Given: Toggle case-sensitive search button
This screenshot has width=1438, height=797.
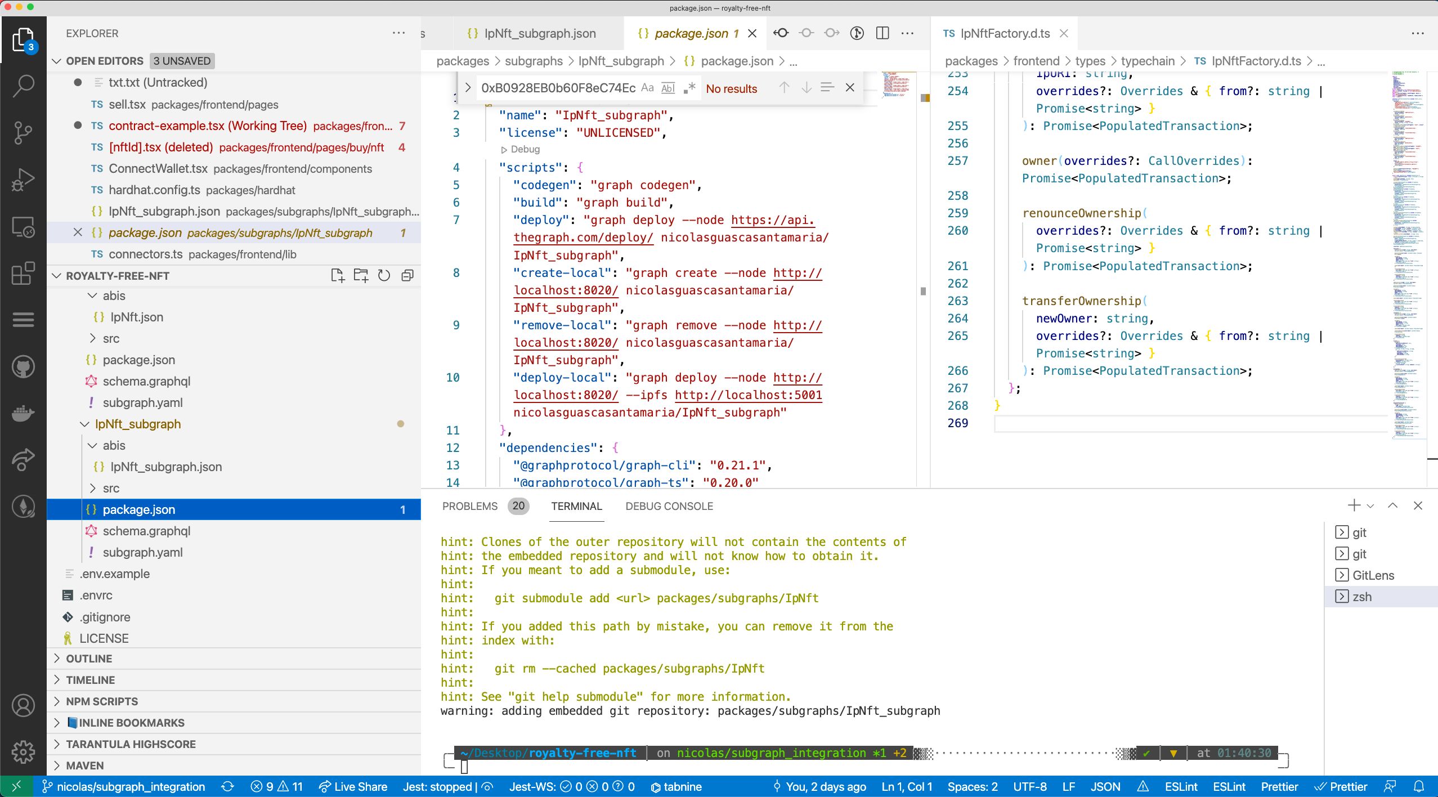Looking at the screenshot, I should (647, 89).
